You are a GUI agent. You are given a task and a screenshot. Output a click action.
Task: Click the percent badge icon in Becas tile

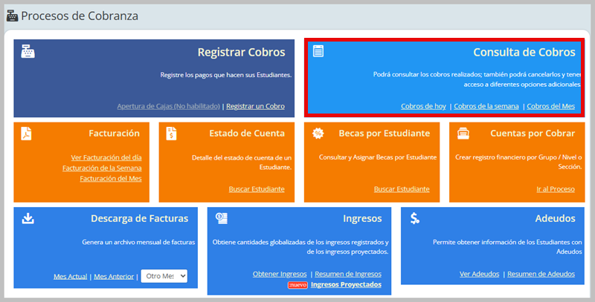[318, 134]
